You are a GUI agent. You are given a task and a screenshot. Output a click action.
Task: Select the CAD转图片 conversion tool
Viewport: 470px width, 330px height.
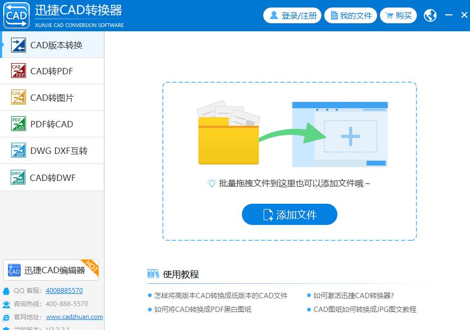pyautogui.click(x=51, y=98)
